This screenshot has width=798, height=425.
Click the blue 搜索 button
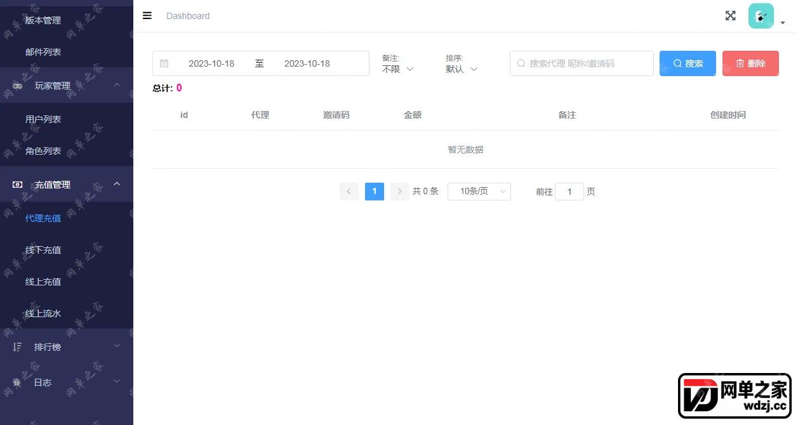click(x=688, y=63)
